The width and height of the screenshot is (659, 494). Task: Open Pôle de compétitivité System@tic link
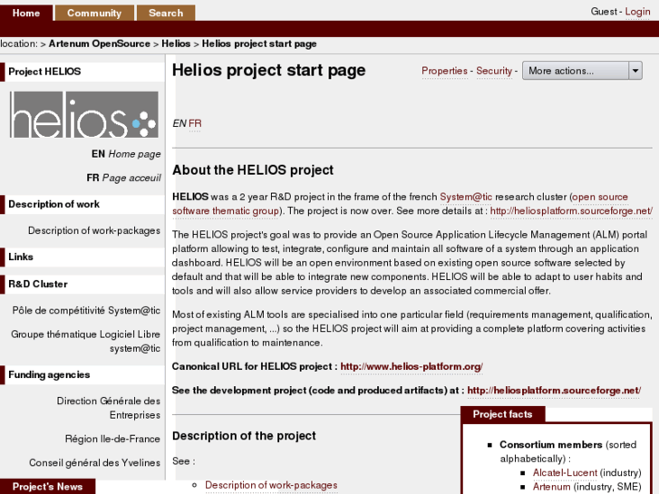point(86,311)
